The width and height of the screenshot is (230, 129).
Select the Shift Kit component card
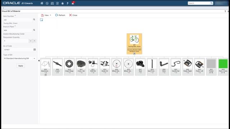pyautogui.click(x=93, y=67)
